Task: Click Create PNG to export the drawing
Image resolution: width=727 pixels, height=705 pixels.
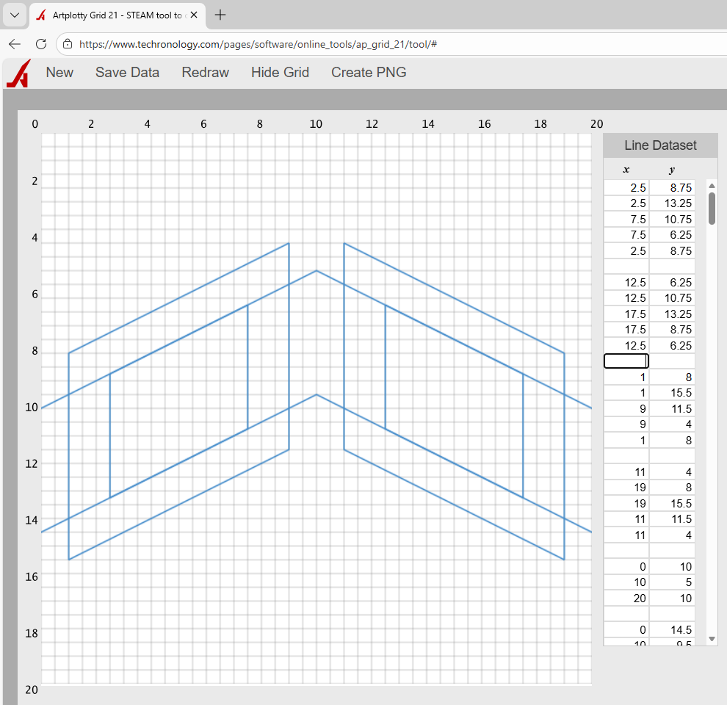Action: 369,72
